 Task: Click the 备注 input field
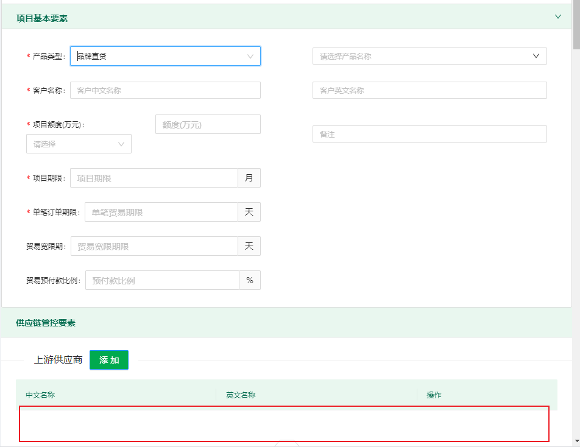pyautogui.click(x=430, y=134)
